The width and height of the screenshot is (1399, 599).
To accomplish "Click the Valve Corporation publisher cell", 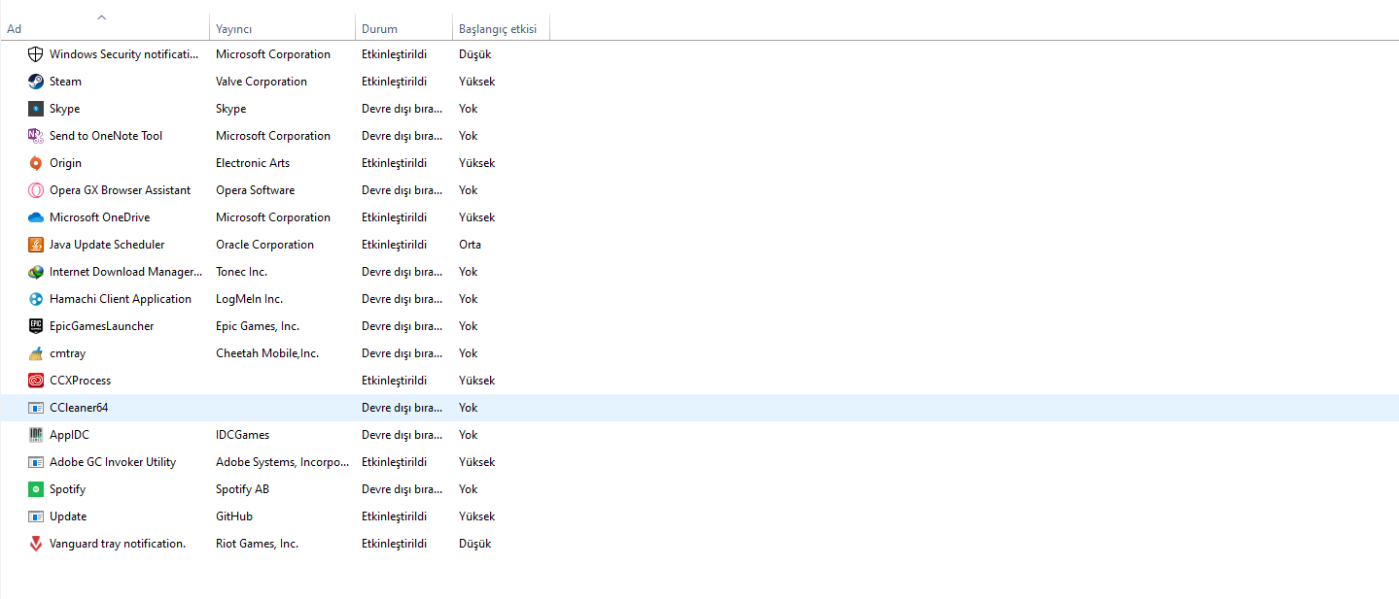I will [x=262, y=82].
